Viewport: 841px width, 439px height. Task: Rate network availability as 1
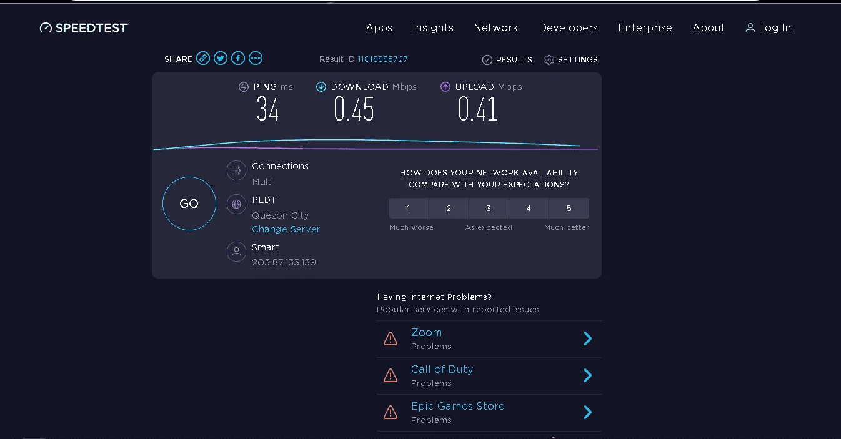coord(409,209)
